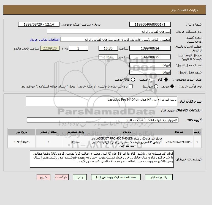Click the buyer name field سازمان فضایی ایران
Viewport: 212px width, 205px height.
(109, 31)
